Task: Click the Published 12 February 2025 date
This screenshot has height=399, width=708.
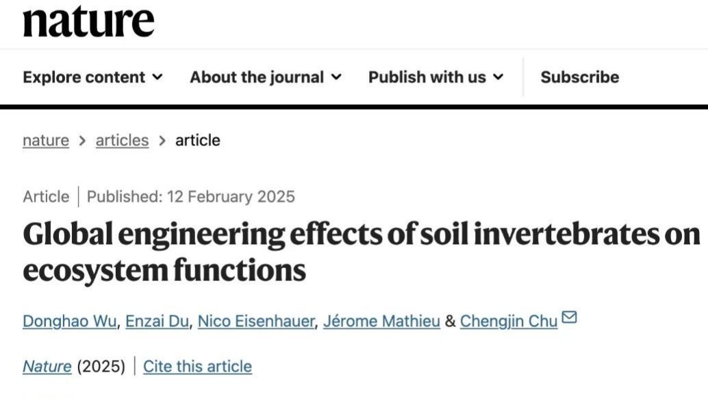Action: (x=191, y=197)
